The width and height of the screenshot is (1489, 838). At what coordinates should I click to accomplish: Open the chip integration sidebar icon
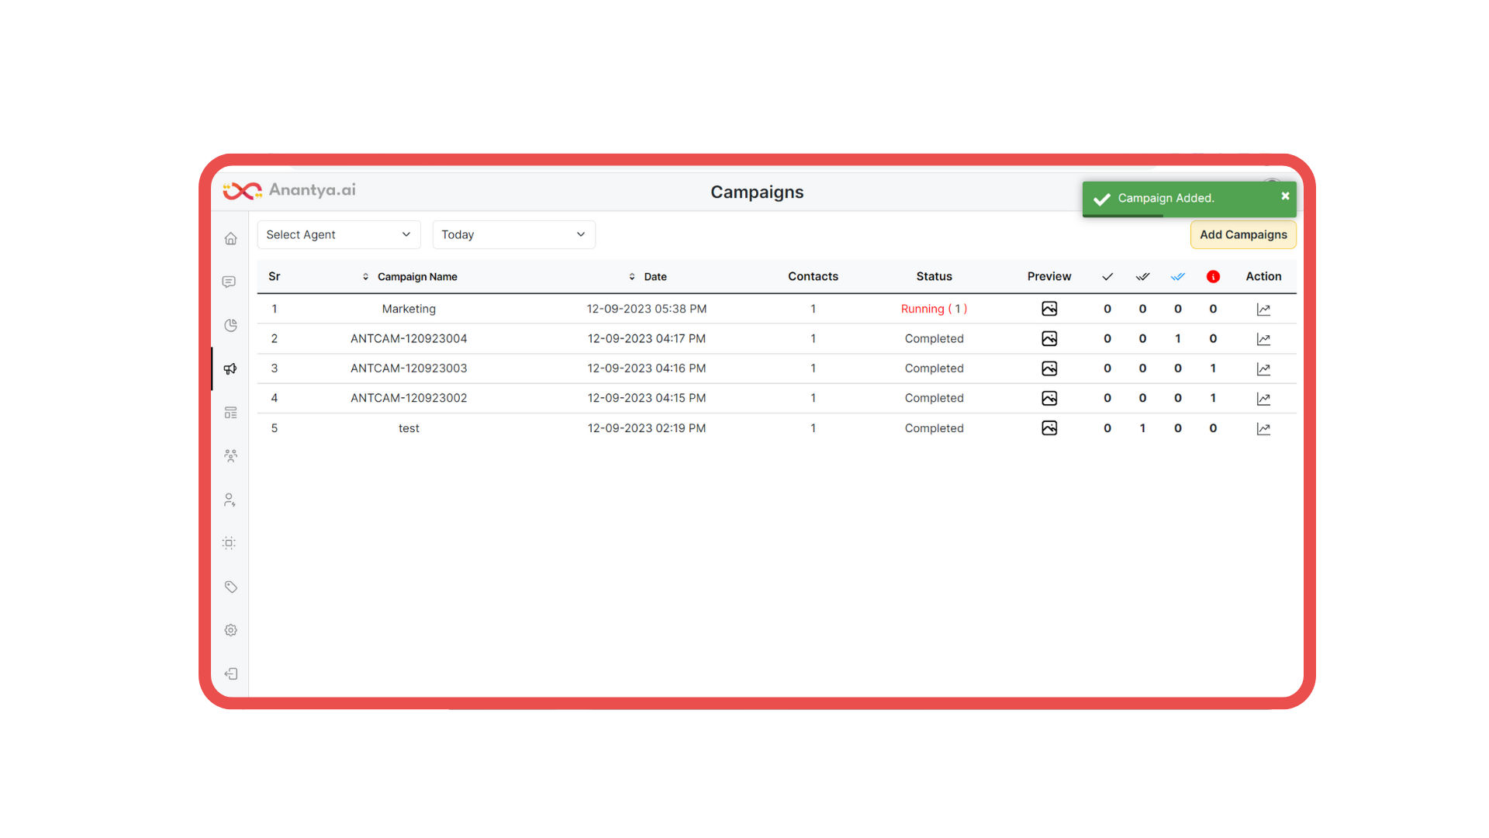229,543
